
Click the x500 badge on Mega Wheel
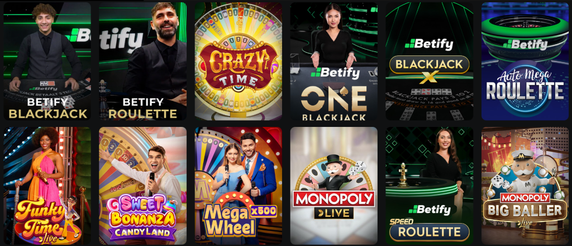(x=264, y=211)
